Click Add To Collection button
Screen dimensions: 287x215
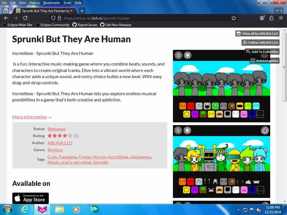(x=262, y=52)
